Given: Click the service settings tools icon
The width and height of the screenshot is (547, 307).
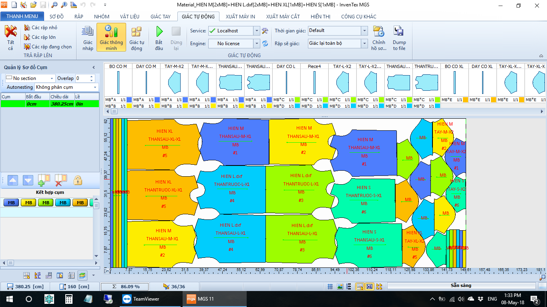Looking at the screenshot, I should click(x=265, y=31).
